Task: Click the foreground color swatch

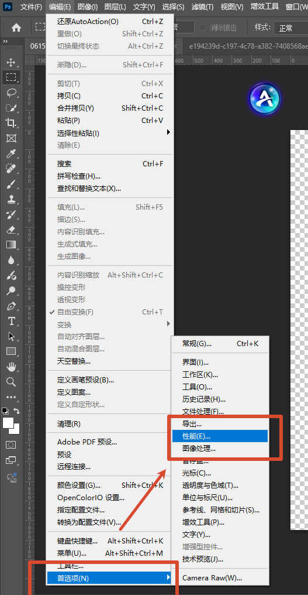Action: (x=8, y=422)
